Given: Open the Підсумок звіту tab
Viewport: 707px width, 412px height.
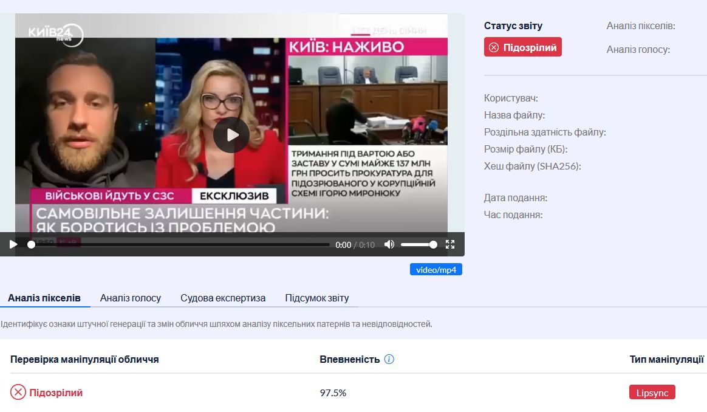Looking at the screenshot, I should pos(317,298).
